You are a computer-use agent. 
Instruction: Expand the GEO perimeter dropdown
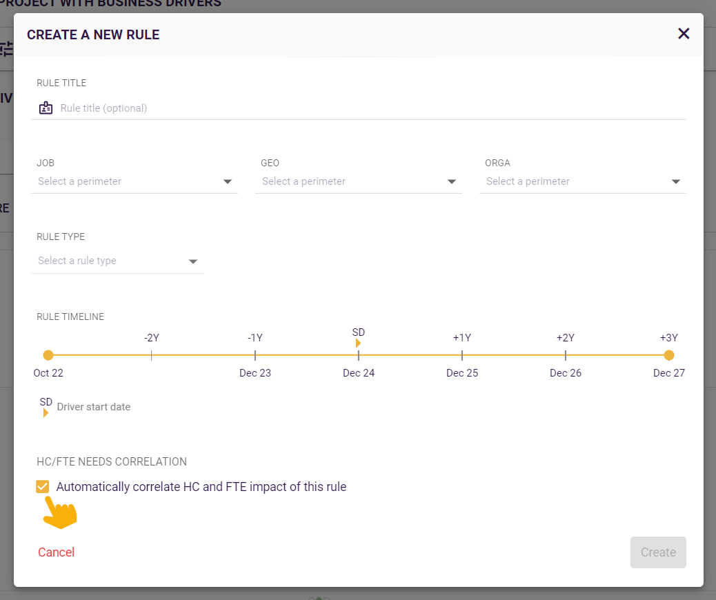(x=359, y=181)
